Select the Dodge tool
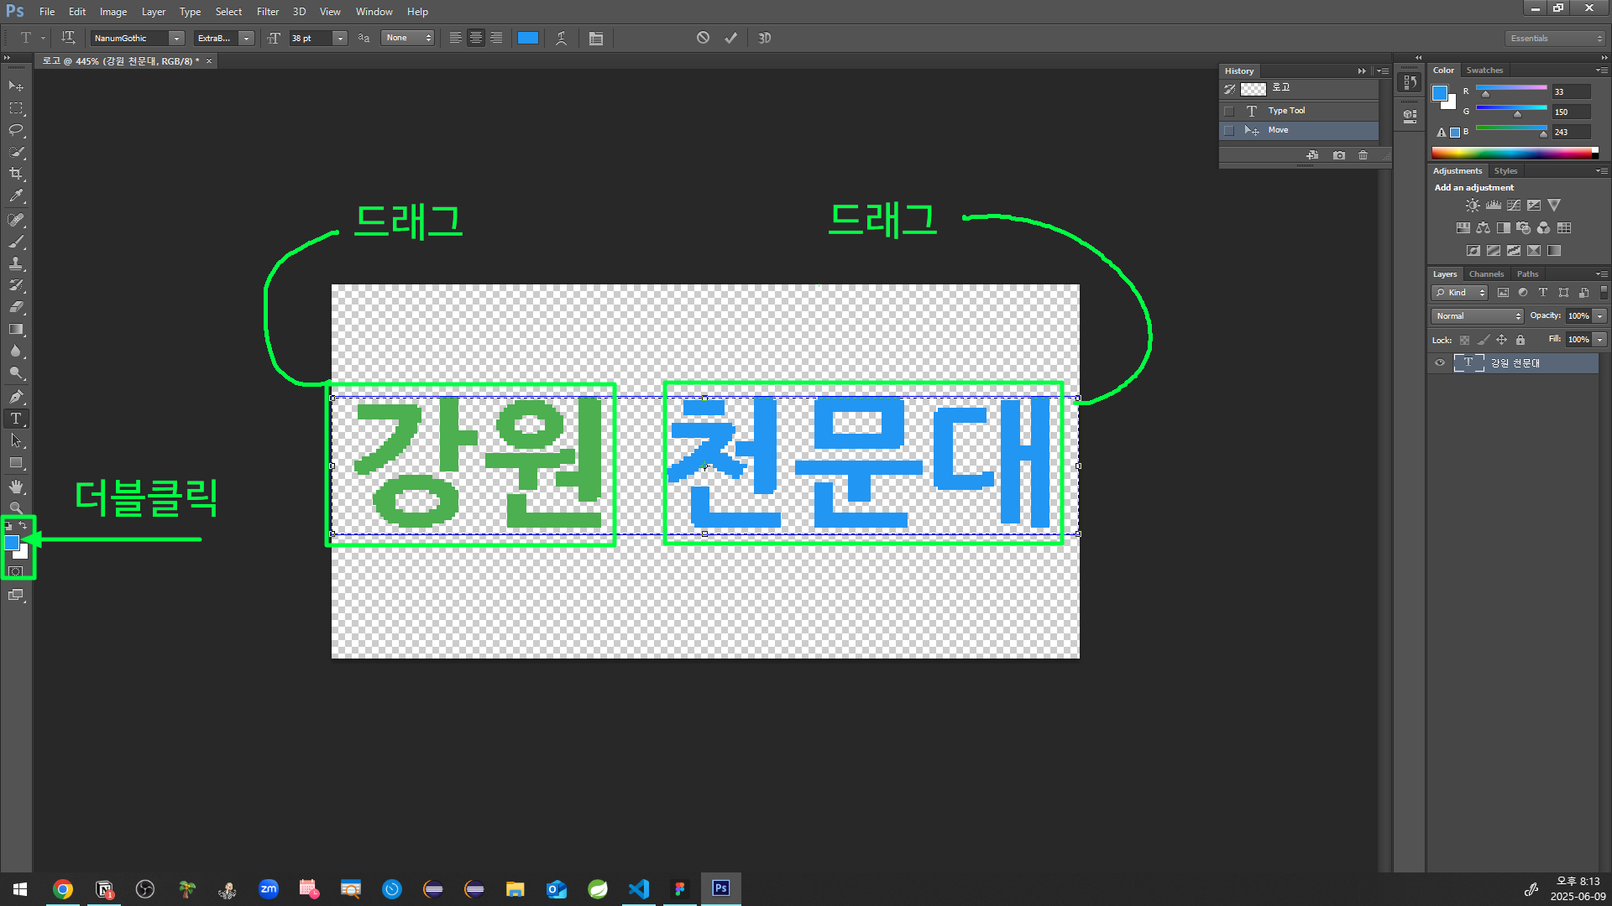 coord(16,372)
